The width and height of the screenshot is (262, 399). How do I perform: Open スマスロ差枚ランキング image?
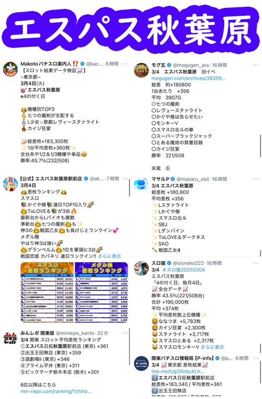tap(47, 293)
